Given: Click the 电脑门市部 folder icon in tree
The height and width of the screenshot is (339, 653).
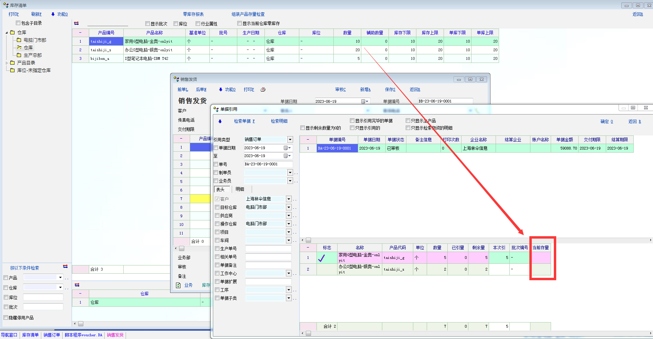Looking at the screenshot, I should (x=19, y=40).
